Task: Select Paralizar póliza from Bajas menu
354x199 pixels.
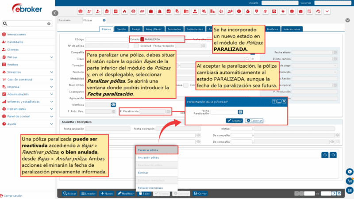Action: [x=148, y=150]
